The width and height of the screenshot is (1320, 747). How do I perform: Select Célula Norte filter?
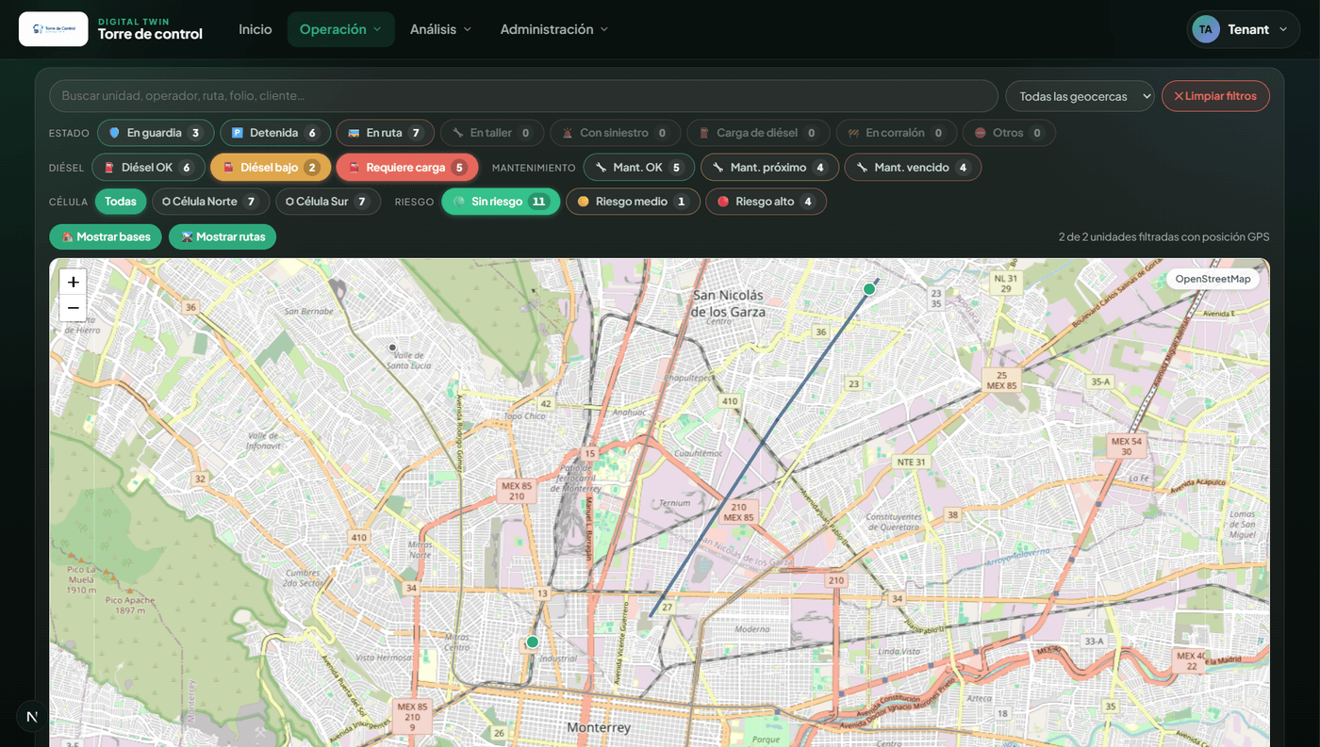pos(211,202)
